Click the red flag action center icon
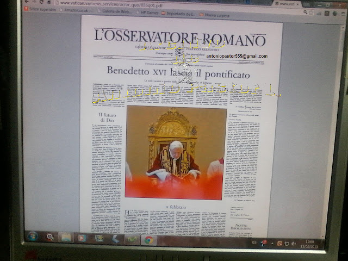The width and height of the screenshot is (348, 261). 264,243
